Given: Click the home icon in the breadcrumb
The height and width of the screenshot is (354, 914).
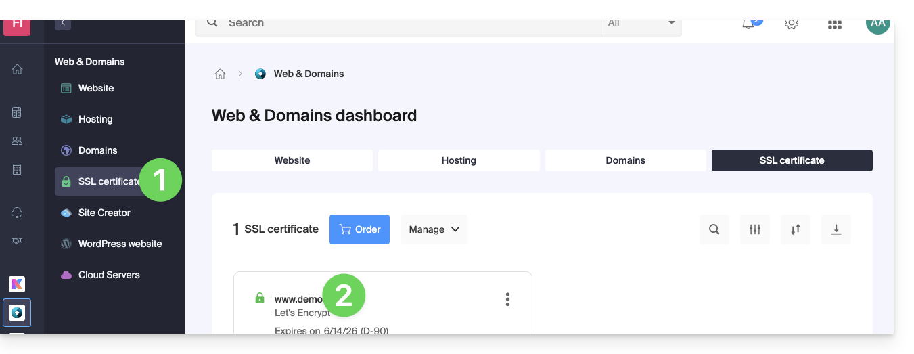Looking at the screenshot, I should 220,74.
